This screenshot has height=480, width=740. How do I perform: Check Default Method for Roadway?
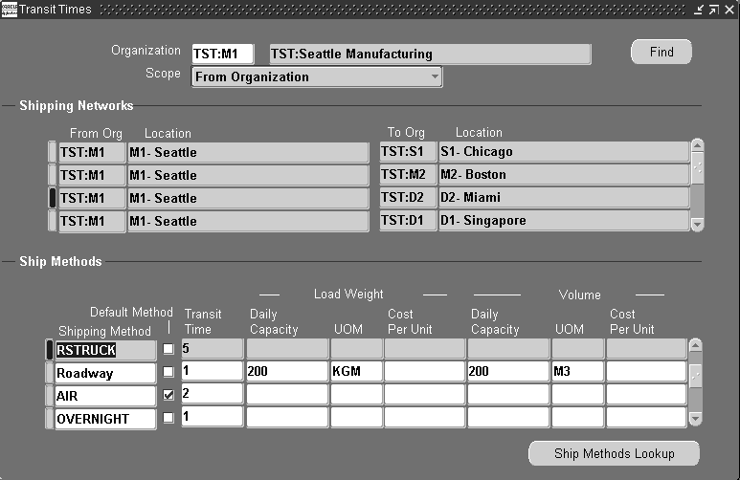tap(168, 372)
